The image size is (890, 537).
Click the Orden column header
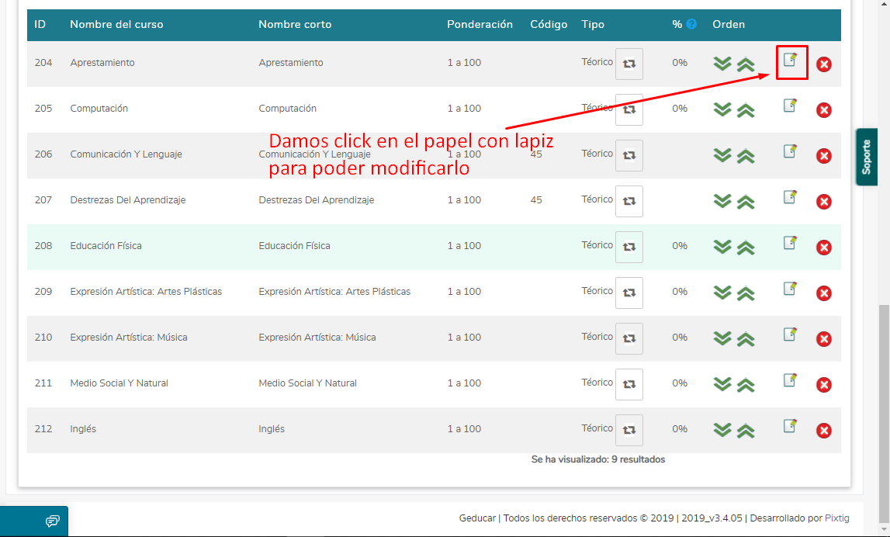click(729, 24)
